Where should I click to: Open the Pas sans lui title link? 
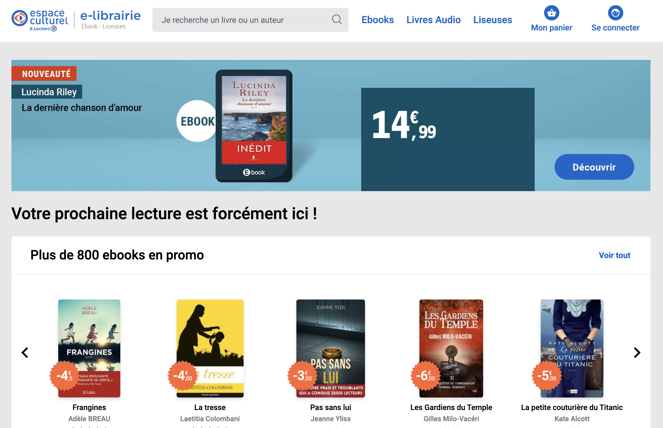[330, 407]
